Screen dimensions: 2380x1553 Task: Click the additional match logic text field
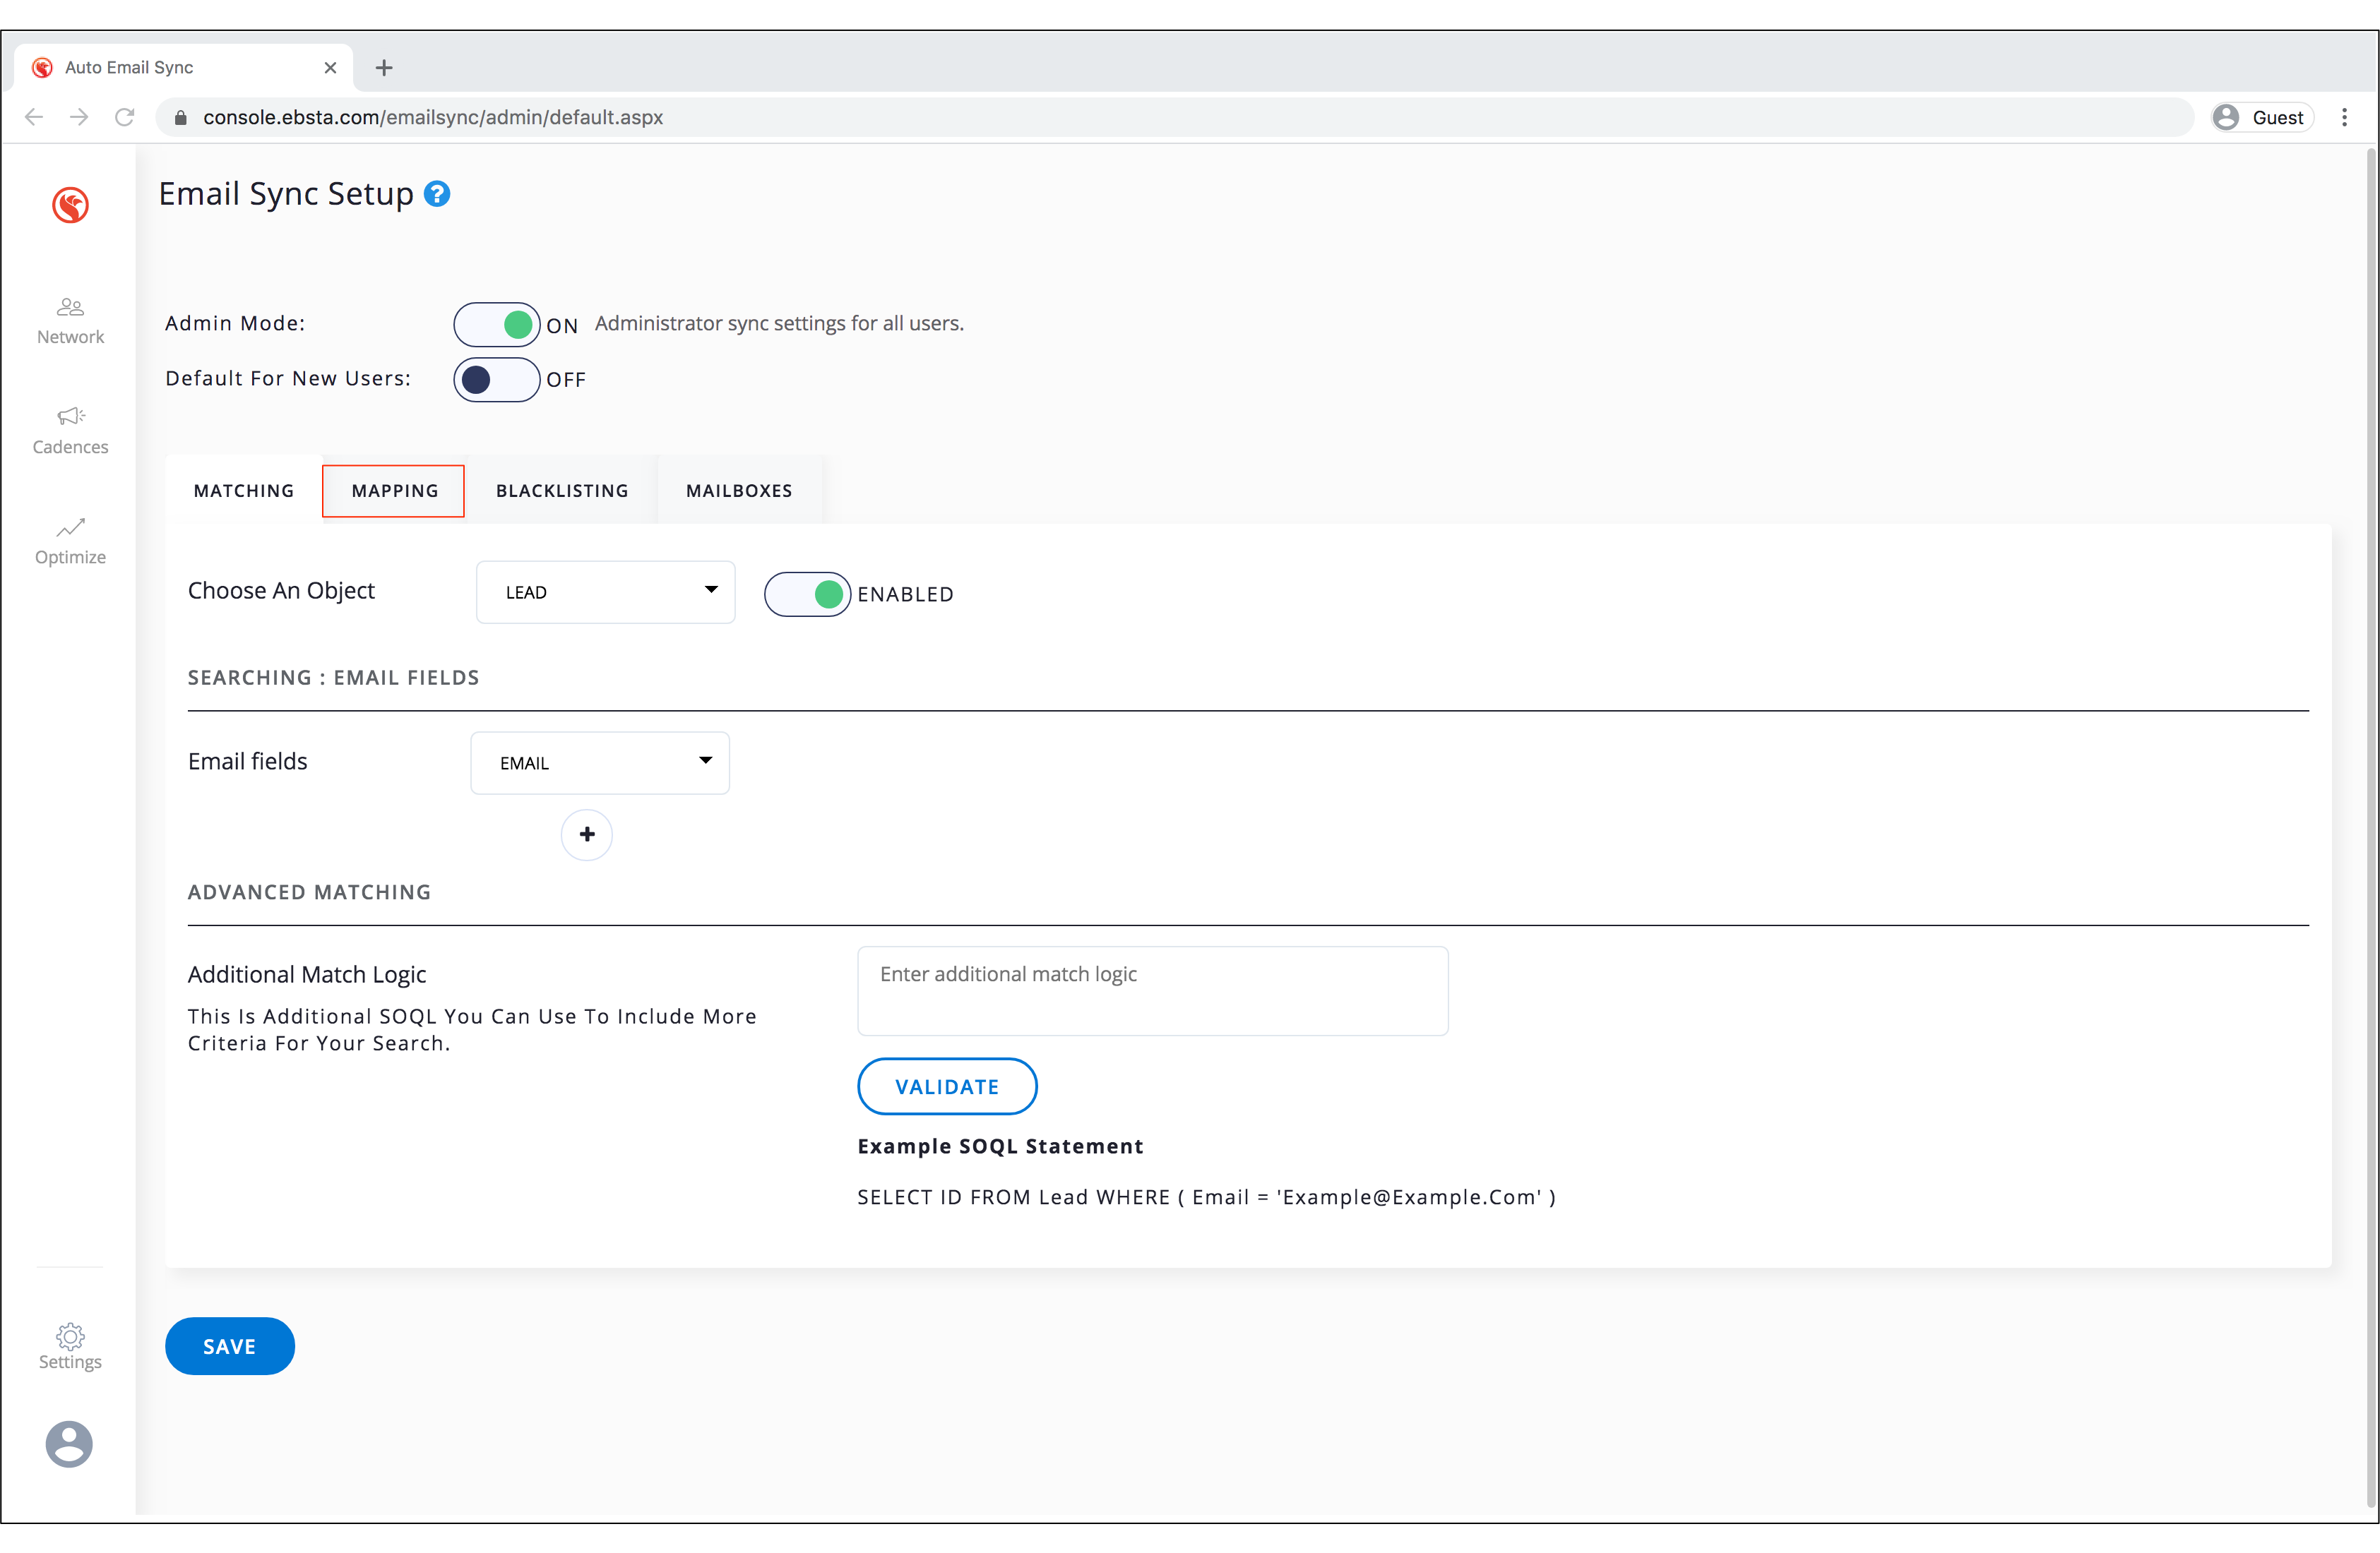pyautogui.click(x=1152, y=990)
